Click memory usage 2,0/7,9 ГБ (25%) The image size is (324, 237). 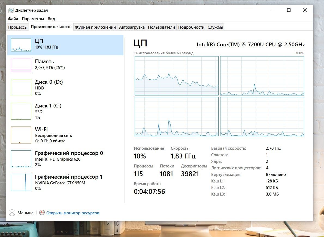50,68
